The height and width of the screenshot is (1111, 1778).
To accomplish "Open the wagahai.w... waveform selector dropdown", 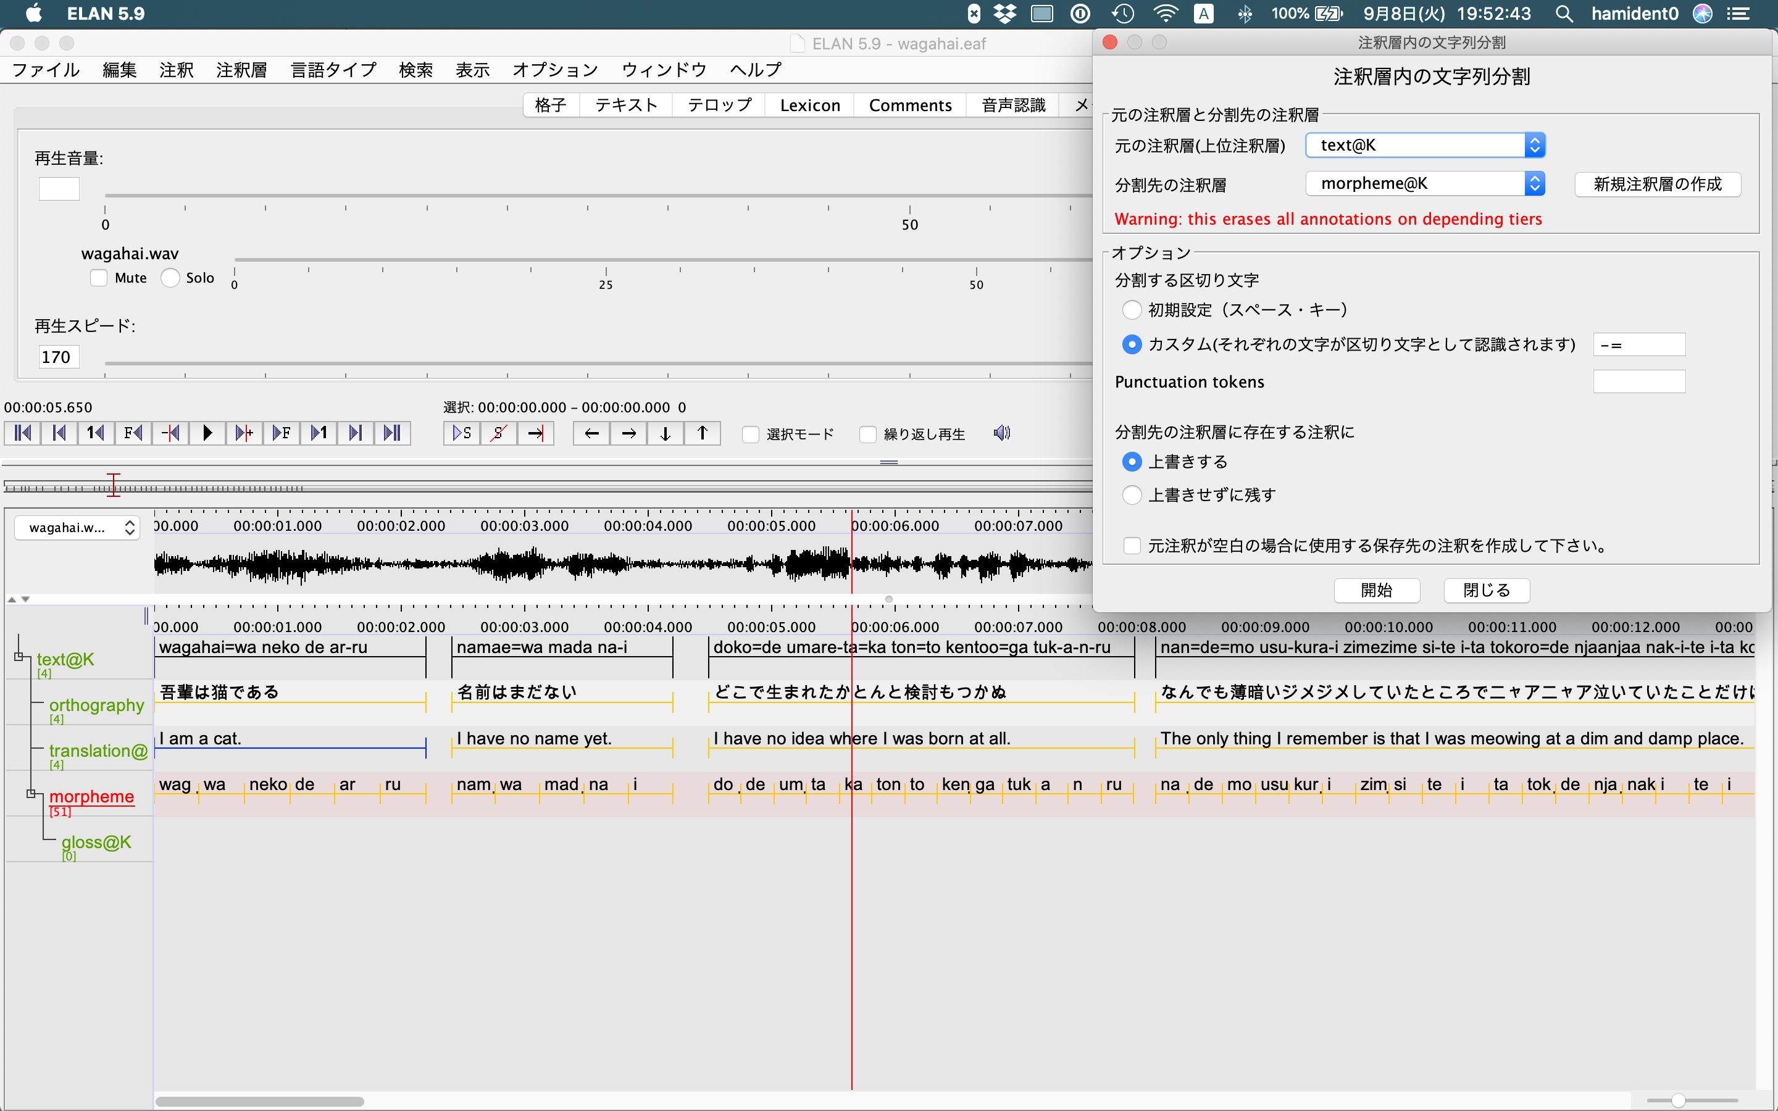I will [77, 527].
